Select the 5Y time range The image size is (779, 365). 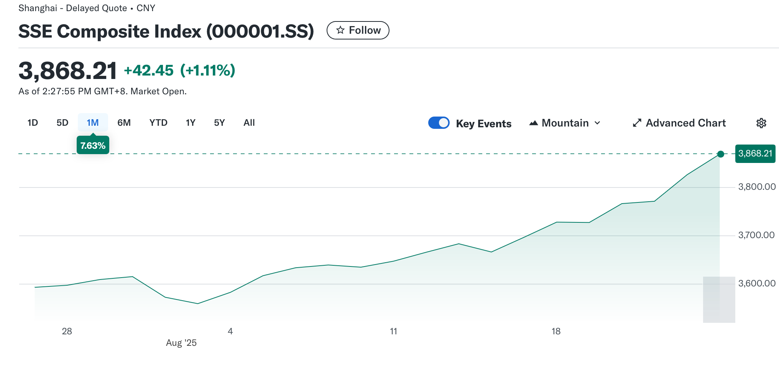coord(219,123)
